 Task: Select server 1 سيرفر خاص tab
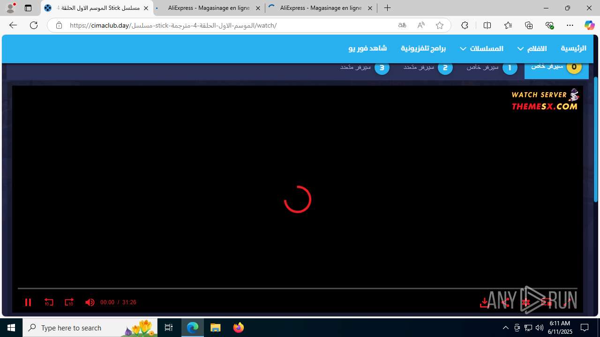(492, 68)
